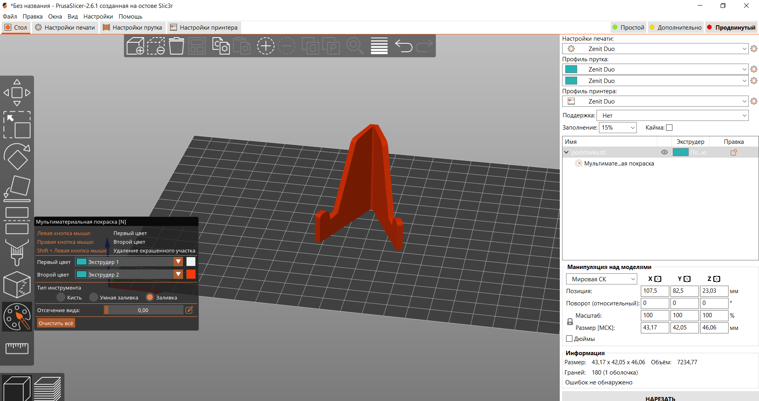Collapse the podstavka.stl tree row

click(x=566, y=152)
